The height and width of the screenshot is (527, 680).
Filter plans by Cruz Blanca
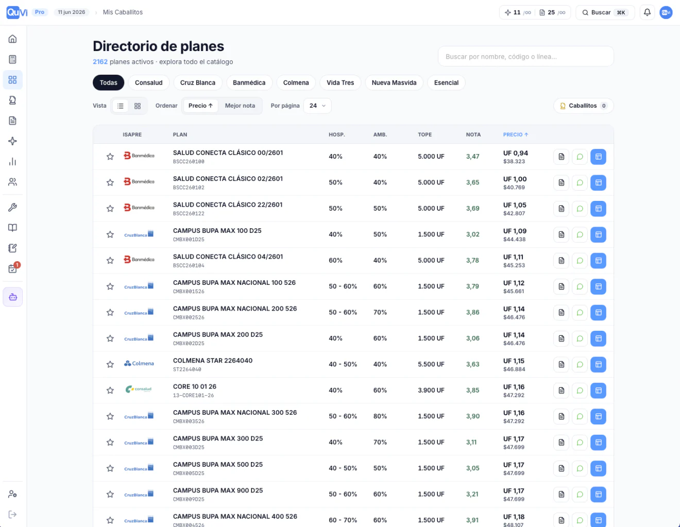(x=198, y=82)
